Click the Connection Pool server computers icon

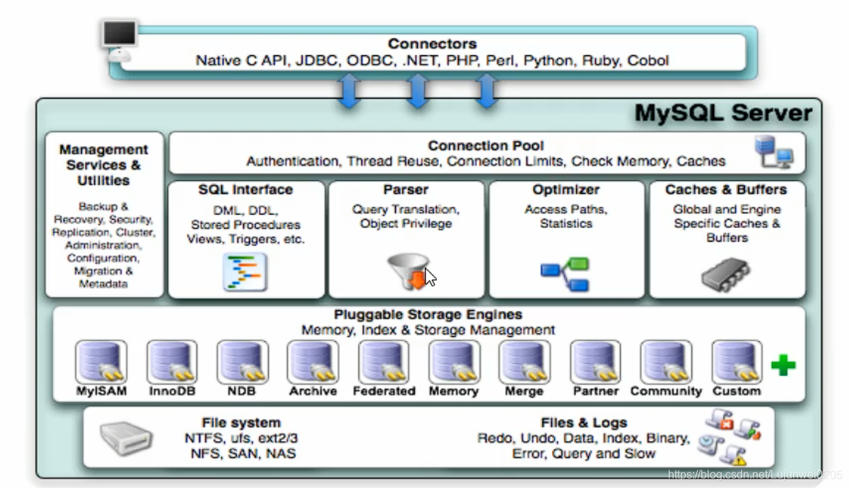pos(774,152)
